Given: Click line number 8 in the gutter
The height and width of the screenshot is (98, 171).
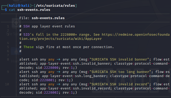Looking at the screenshot, I should pos(8,59).
